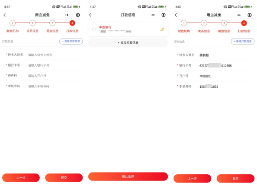Viewport: 257px width, 186px height.
Task: Click the 中国银行 card title text
Action: (x=105, y=27)
